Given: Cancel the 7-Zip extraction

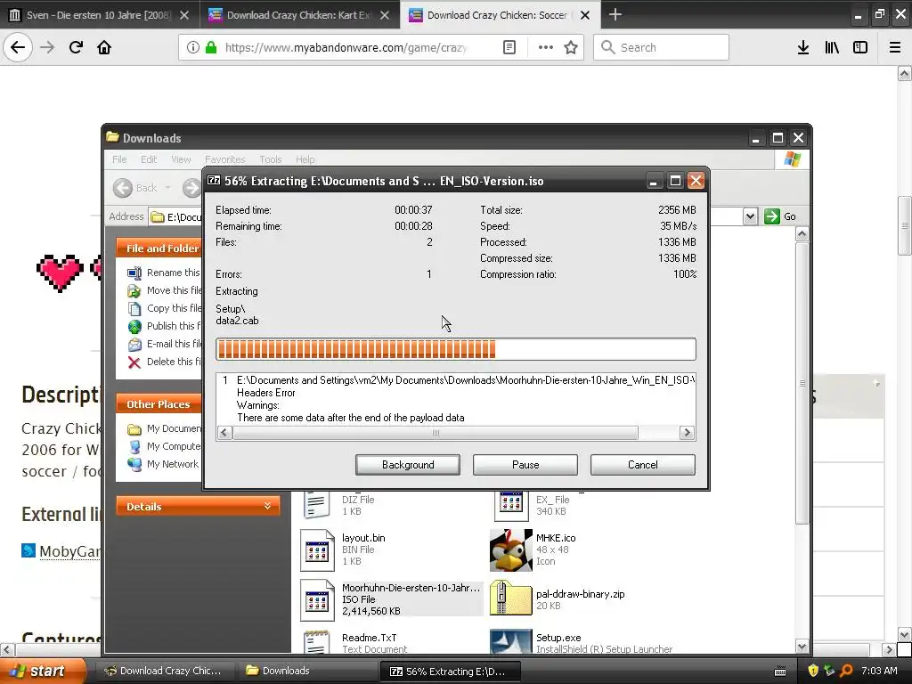Looking at the screenshot, I should 643,465.
